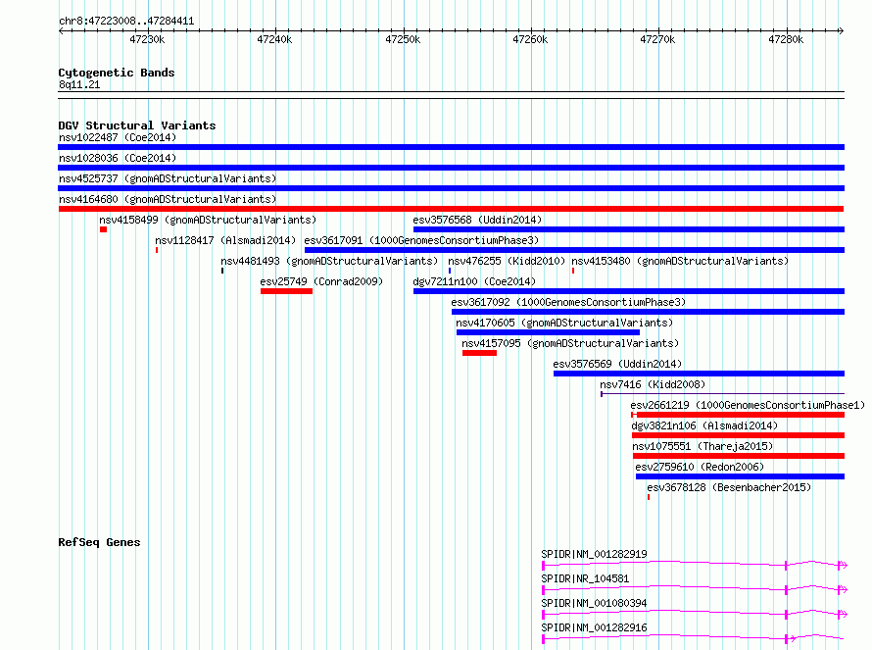Click the nsv1075551 (Thareja2015) label

(702, 446)
